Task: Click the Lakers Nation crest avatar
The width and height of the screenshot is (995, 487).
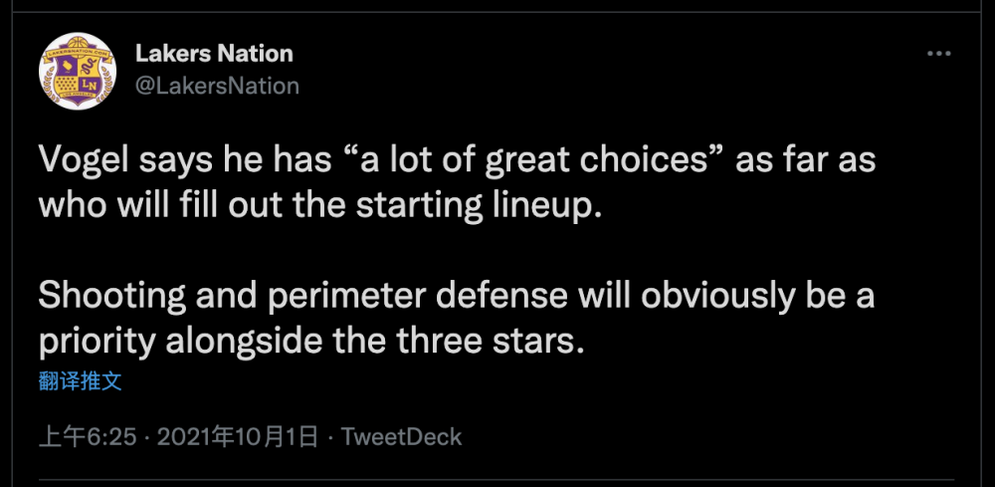Action: point(77,71)
